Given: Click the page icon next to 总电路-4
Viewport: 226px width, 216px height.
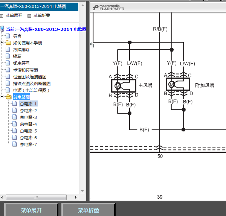Looking at the screenshot, I should coord(15,124).
